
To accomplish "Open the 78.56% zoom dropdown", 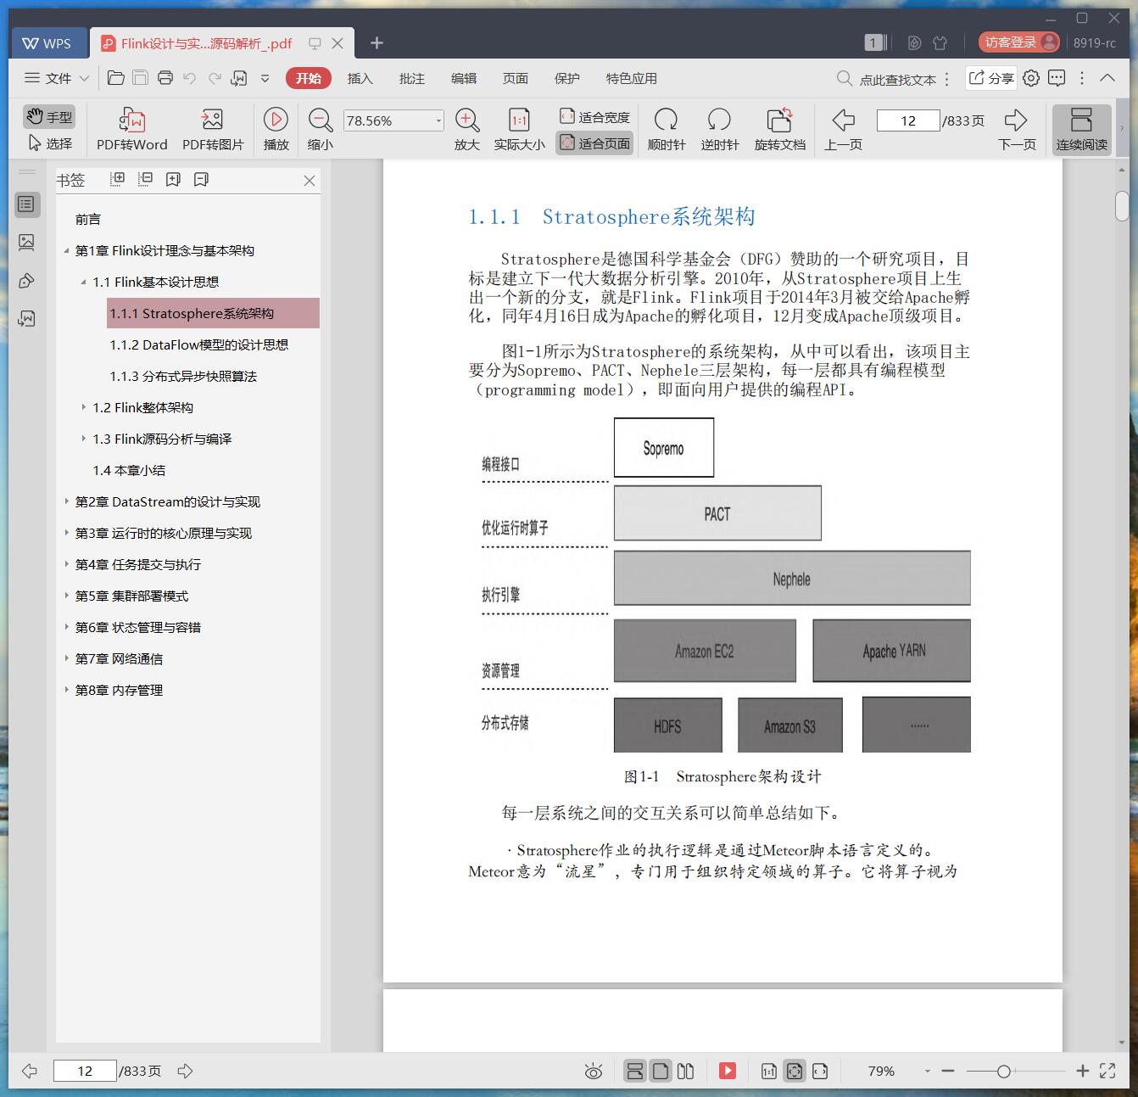I will tap(438, 120).
